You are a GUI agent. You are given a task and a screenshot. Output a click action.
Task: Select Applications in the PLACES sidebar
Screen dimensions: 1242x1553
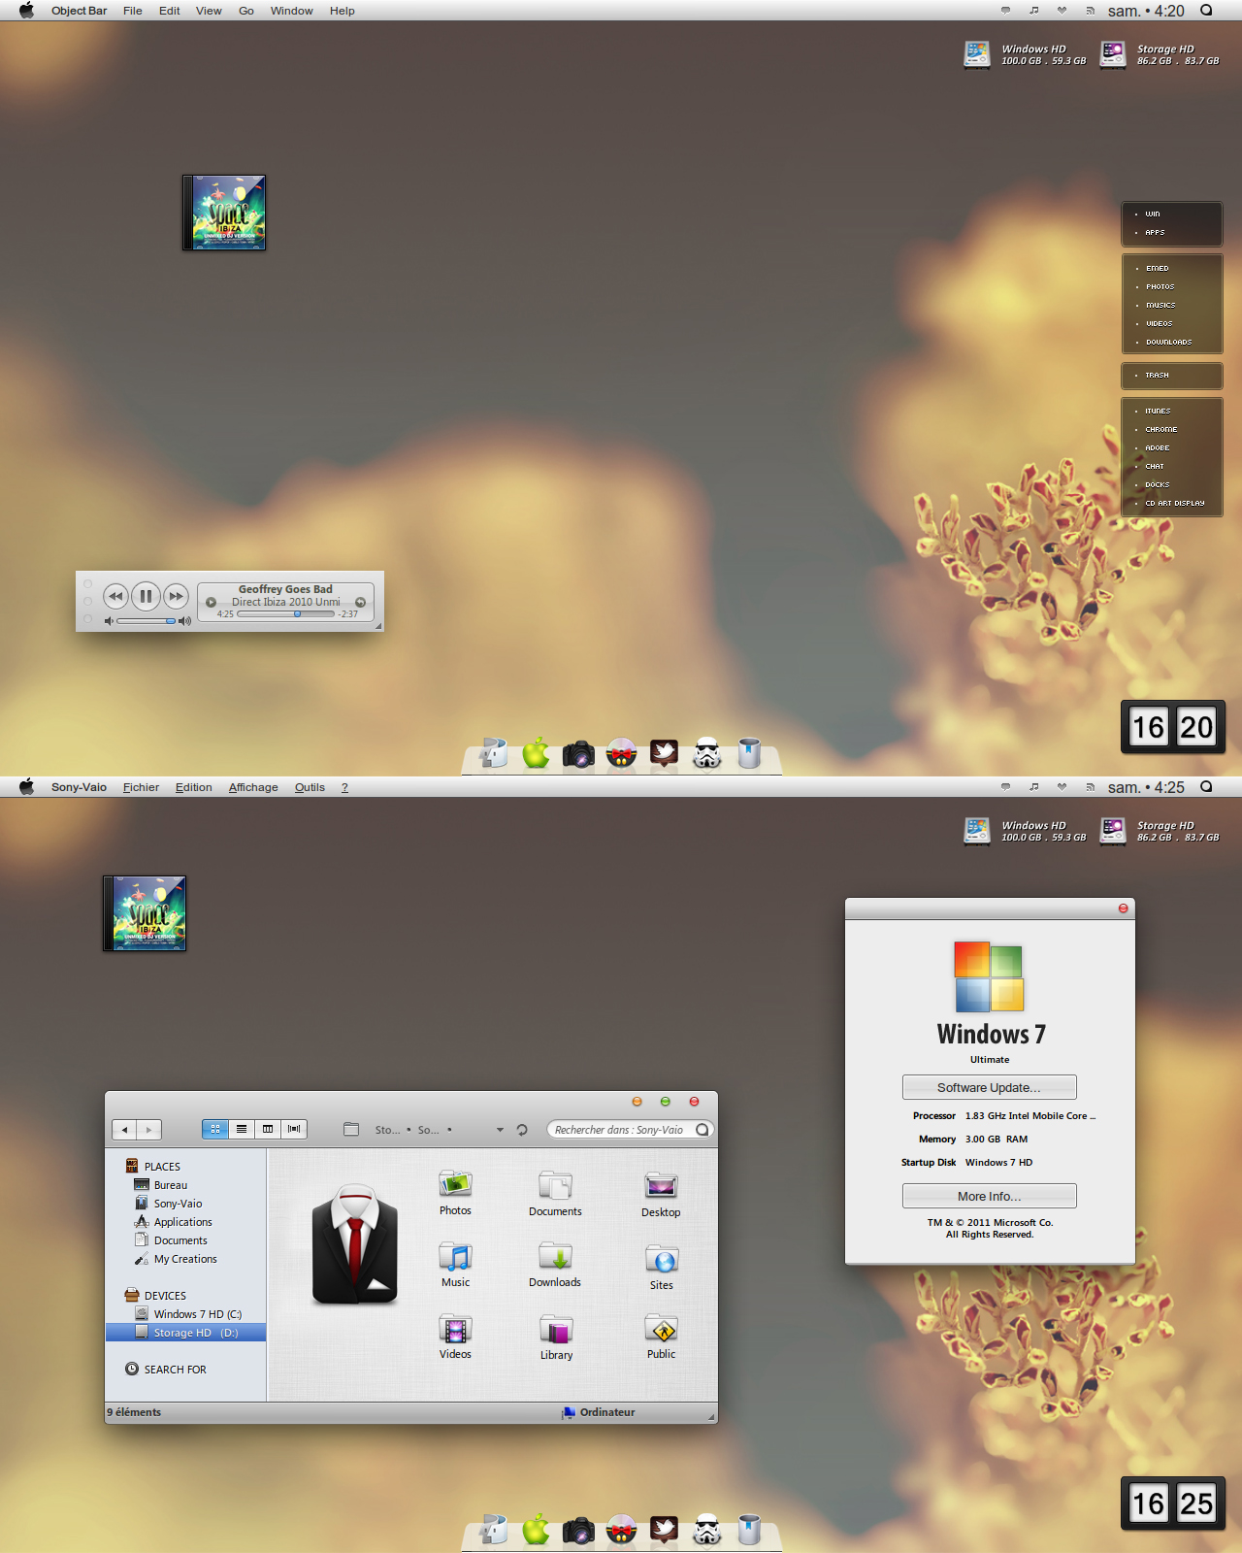(182, 1222)
